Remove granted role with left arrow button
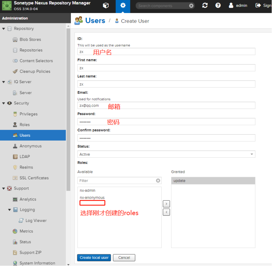Image resolution: width=272 pixels, height=266 pixels. tap(166, 211)
